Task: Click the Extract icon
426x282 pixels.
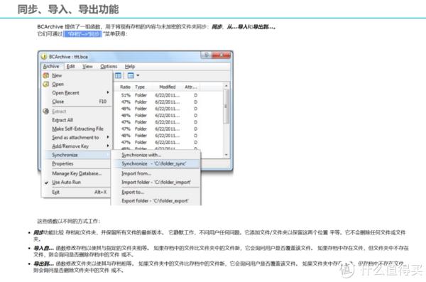Action: (46, 112)
